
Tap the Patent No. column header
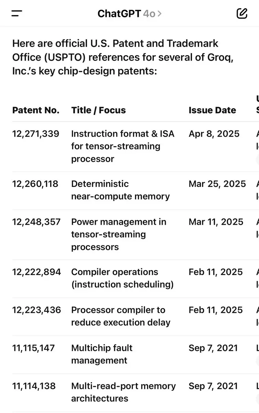point(36,110)
